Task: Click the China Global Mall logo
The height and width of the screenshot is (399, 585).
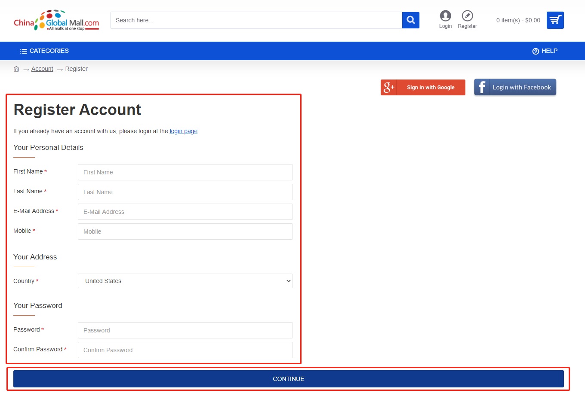Action: [x=56, y=21]
